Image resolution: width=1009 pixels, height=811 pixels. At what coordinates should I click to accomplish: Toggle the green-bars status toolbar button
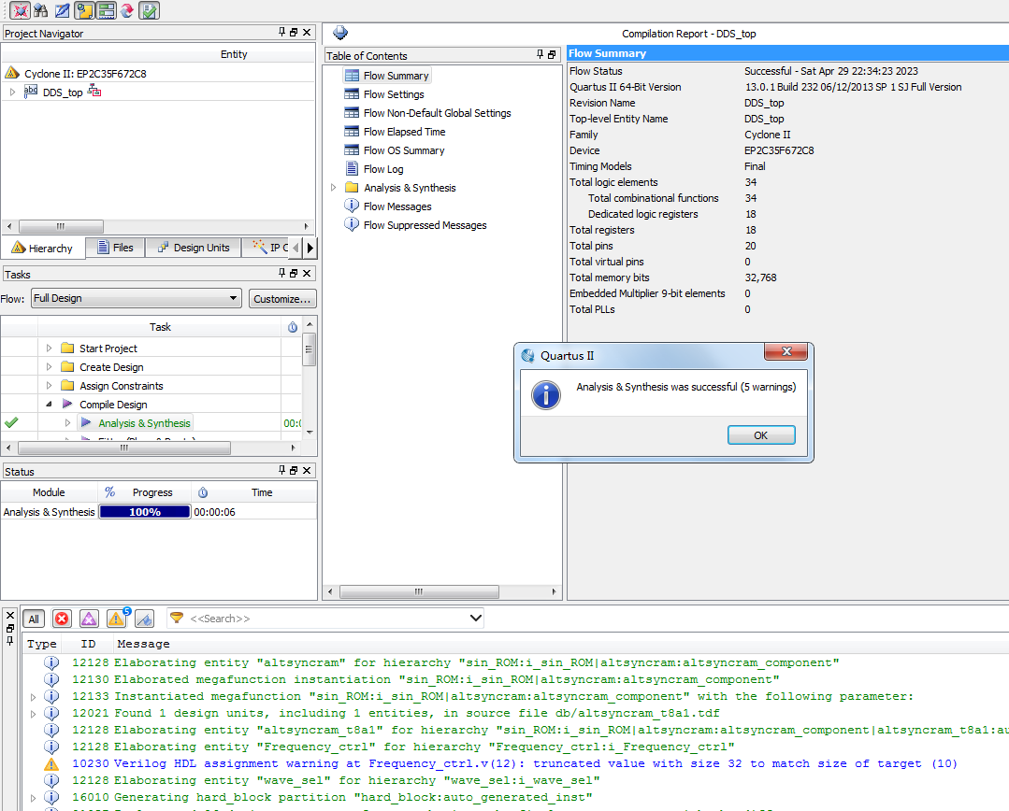coord(107,10)
